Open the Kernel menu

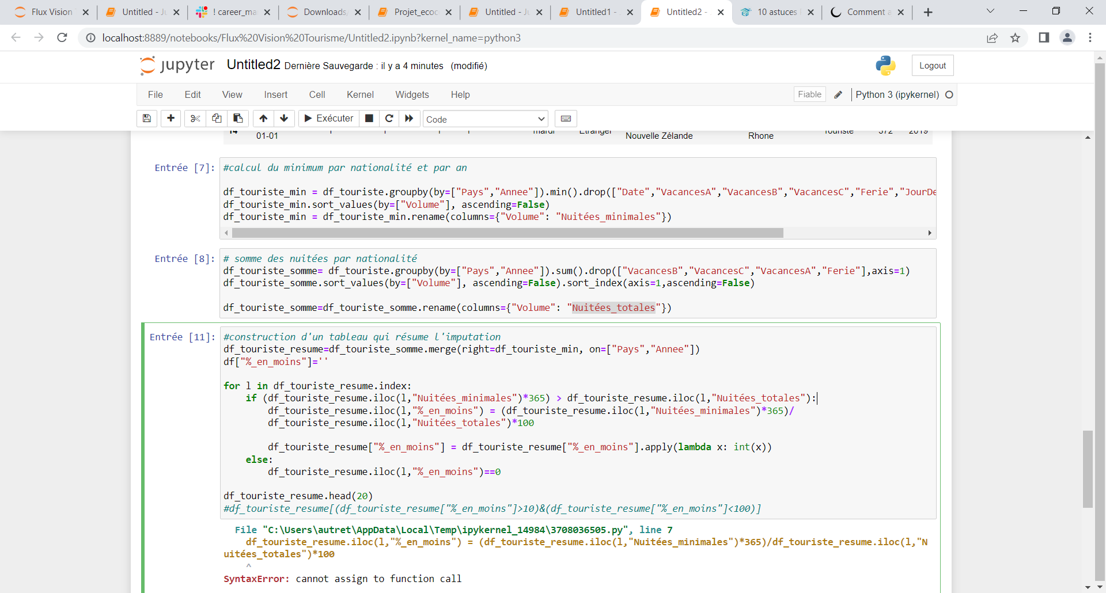(360, 95)
